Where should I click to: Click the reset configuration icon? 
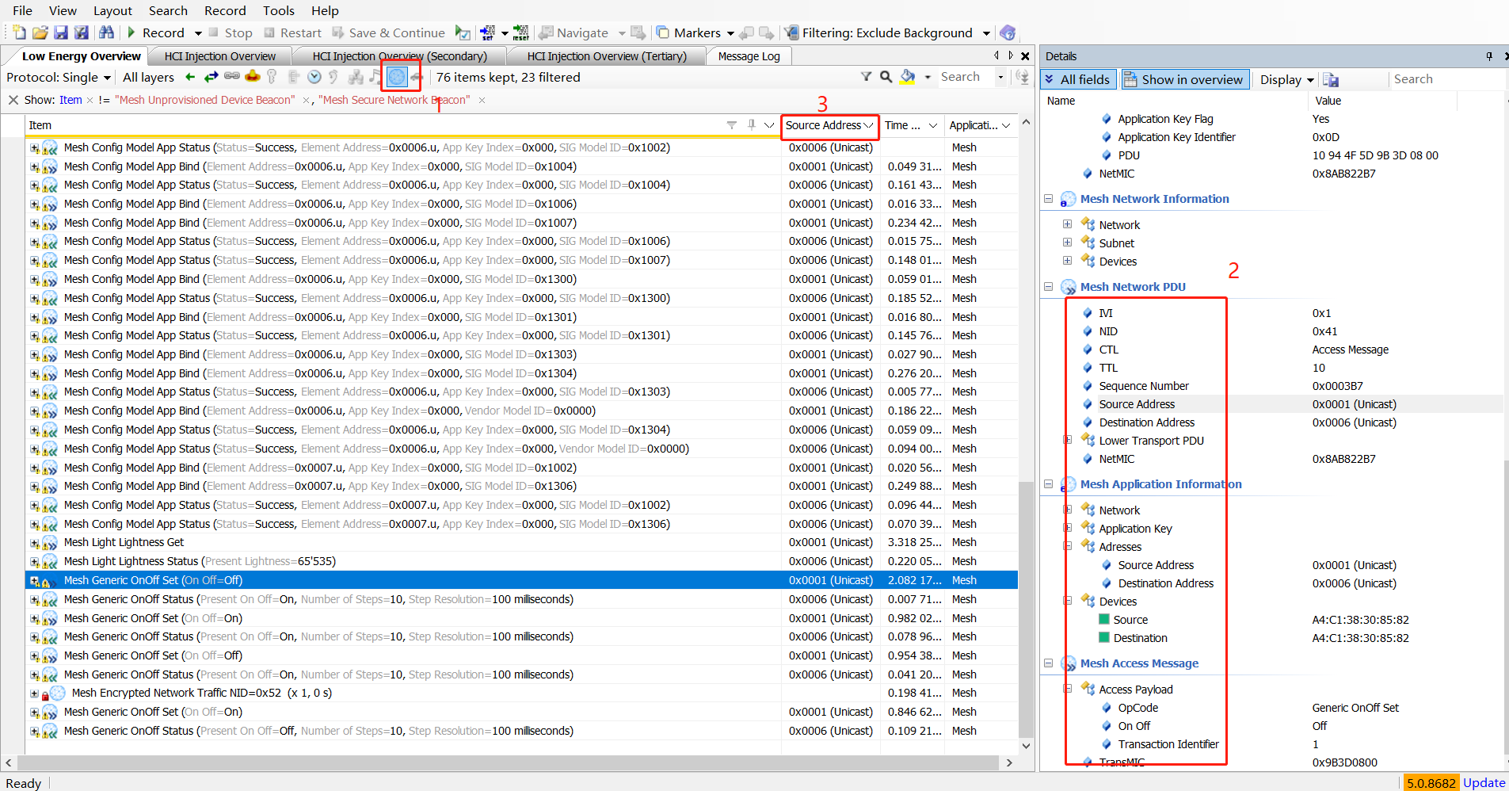520,32
